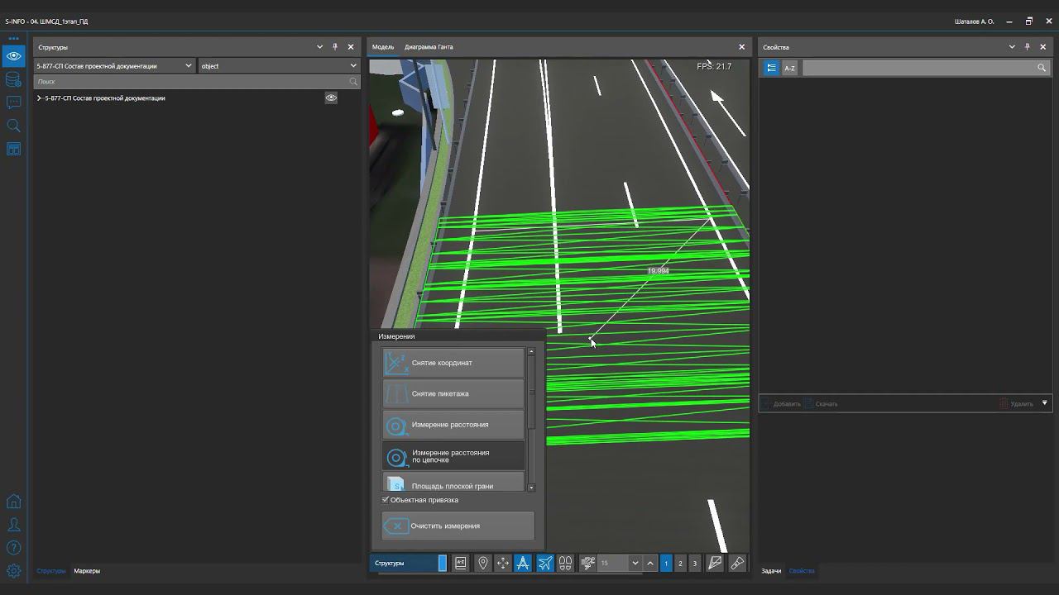Uncheck the Объектная привязка checkbox
The width and height of the screenshot is (1059, 595).
pyautogui.click(x=386, y=500)
